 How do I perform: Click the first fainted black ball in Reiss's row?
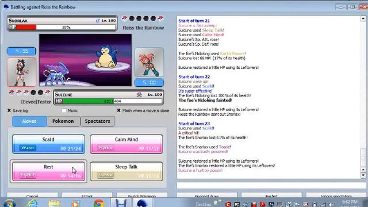coord(132,18)
